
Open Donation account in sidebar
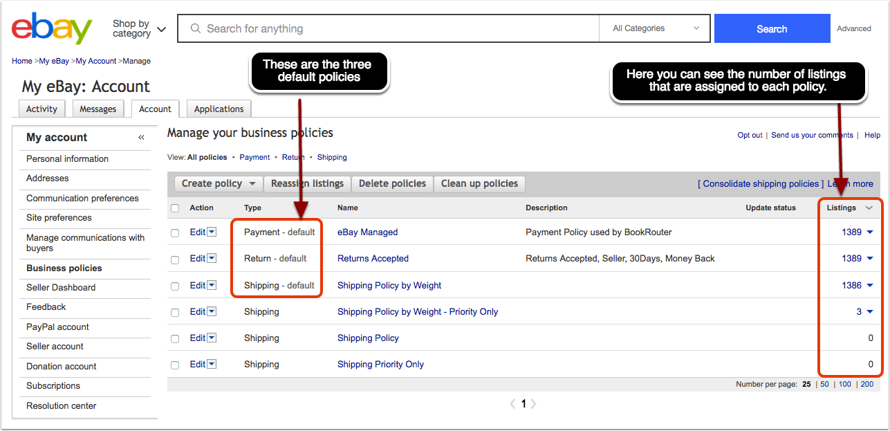click(61, 366)
